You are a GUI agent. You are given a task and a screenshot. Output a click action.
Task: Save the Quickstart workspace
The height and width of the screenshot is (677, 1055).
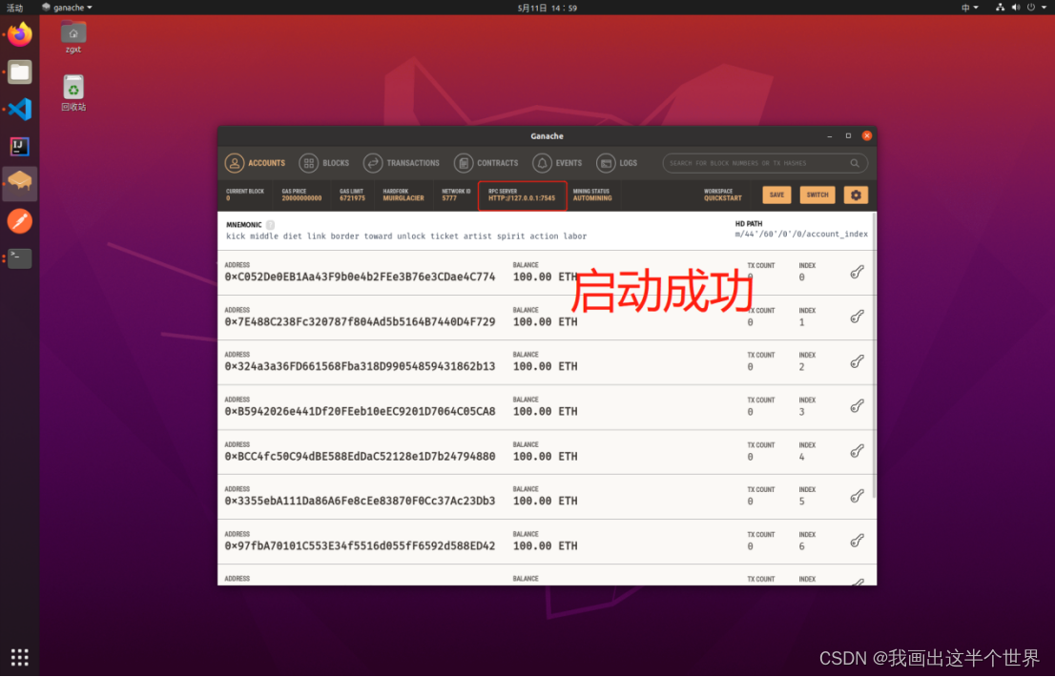776,195
